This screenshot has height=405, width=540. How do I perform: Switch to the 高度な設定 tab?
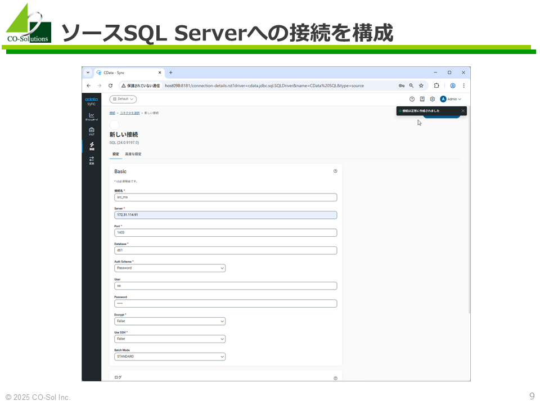[133, 154]
